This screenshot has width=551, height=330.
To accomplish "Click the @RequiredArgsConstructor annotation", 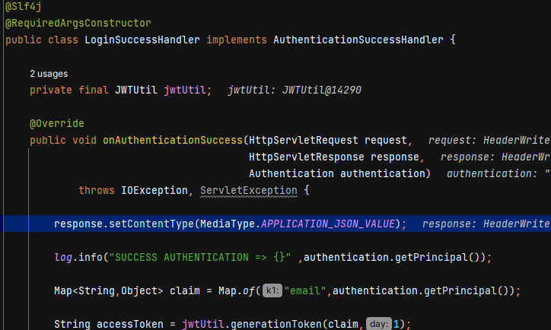I will (x=78, y=23).
